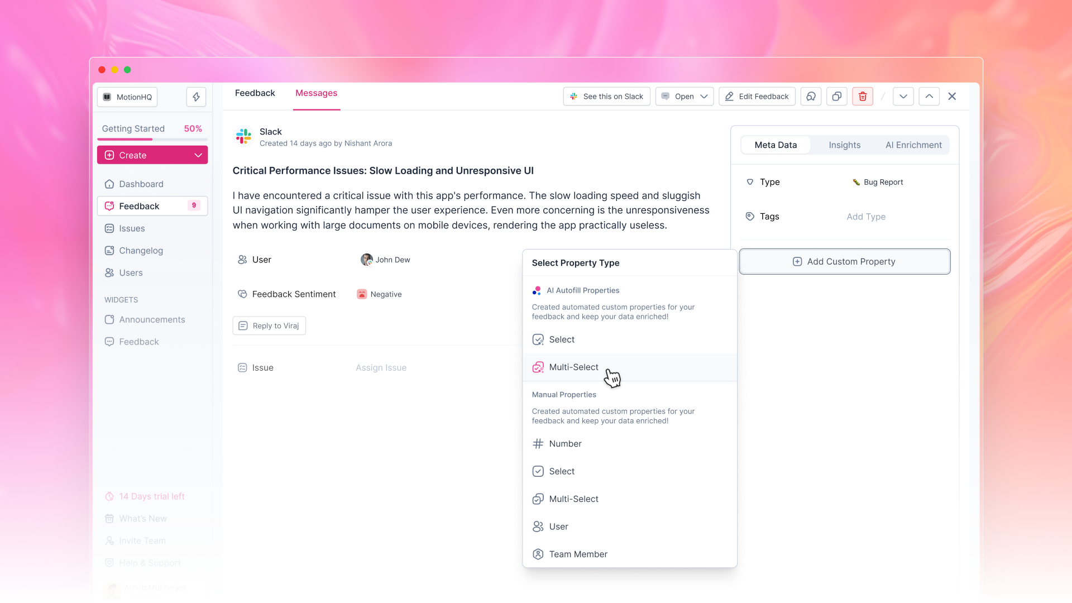Open MotionHQ workspace switcher
This screenshot has height=603, width=1072.
[x=127, y=97]
